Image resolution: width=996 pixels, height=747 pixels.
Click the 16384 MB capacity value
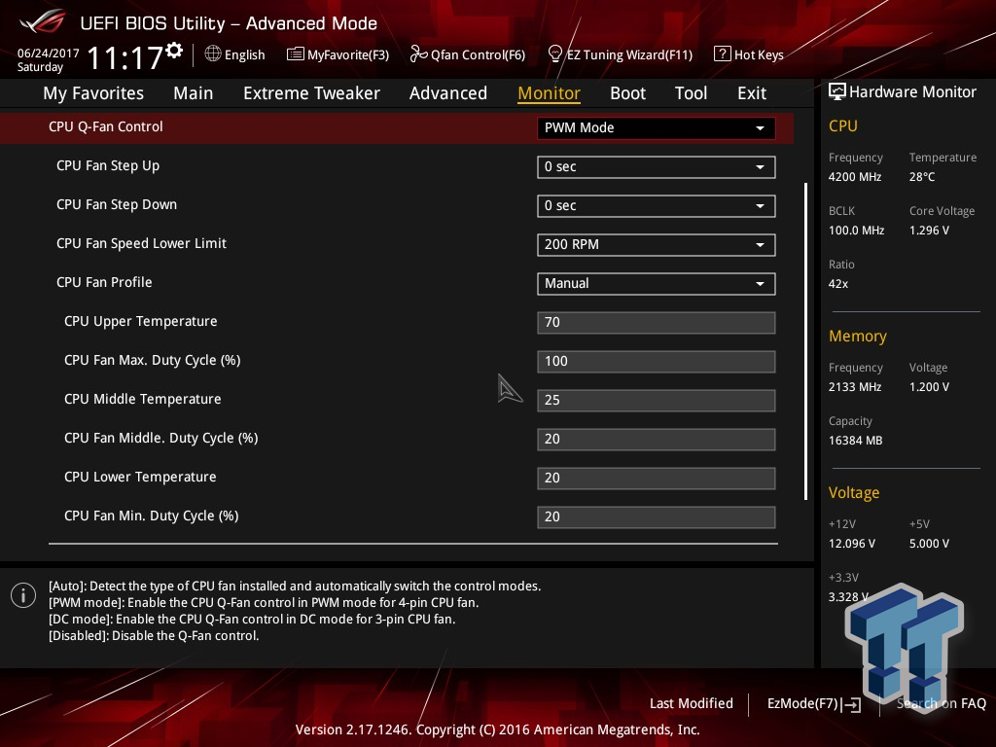click(x=855, y=441)
